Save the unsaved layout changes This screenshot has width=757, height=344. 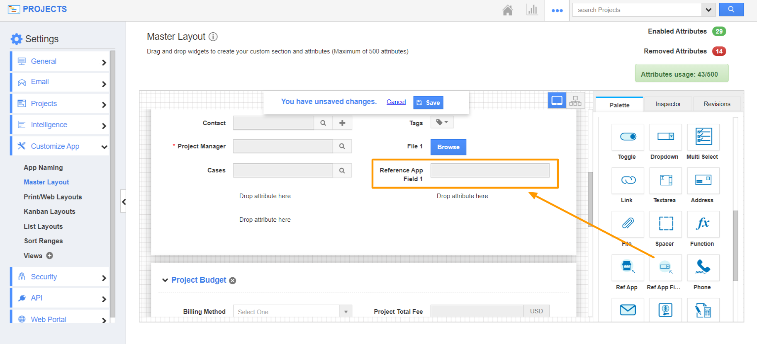(x=428, y=102)
